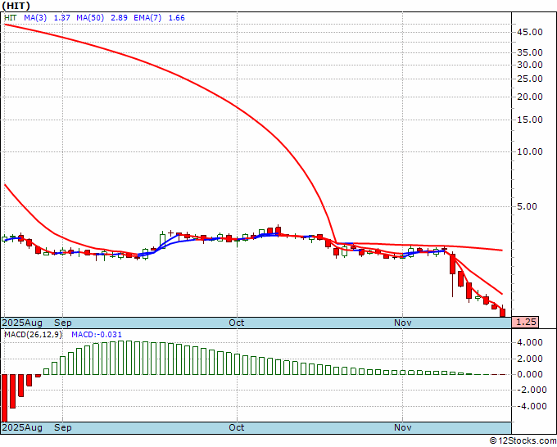The image size is (557, 447).
Task: Click the 10.00 price axis label
Action: pyautogui.click(x=530, y=151)
